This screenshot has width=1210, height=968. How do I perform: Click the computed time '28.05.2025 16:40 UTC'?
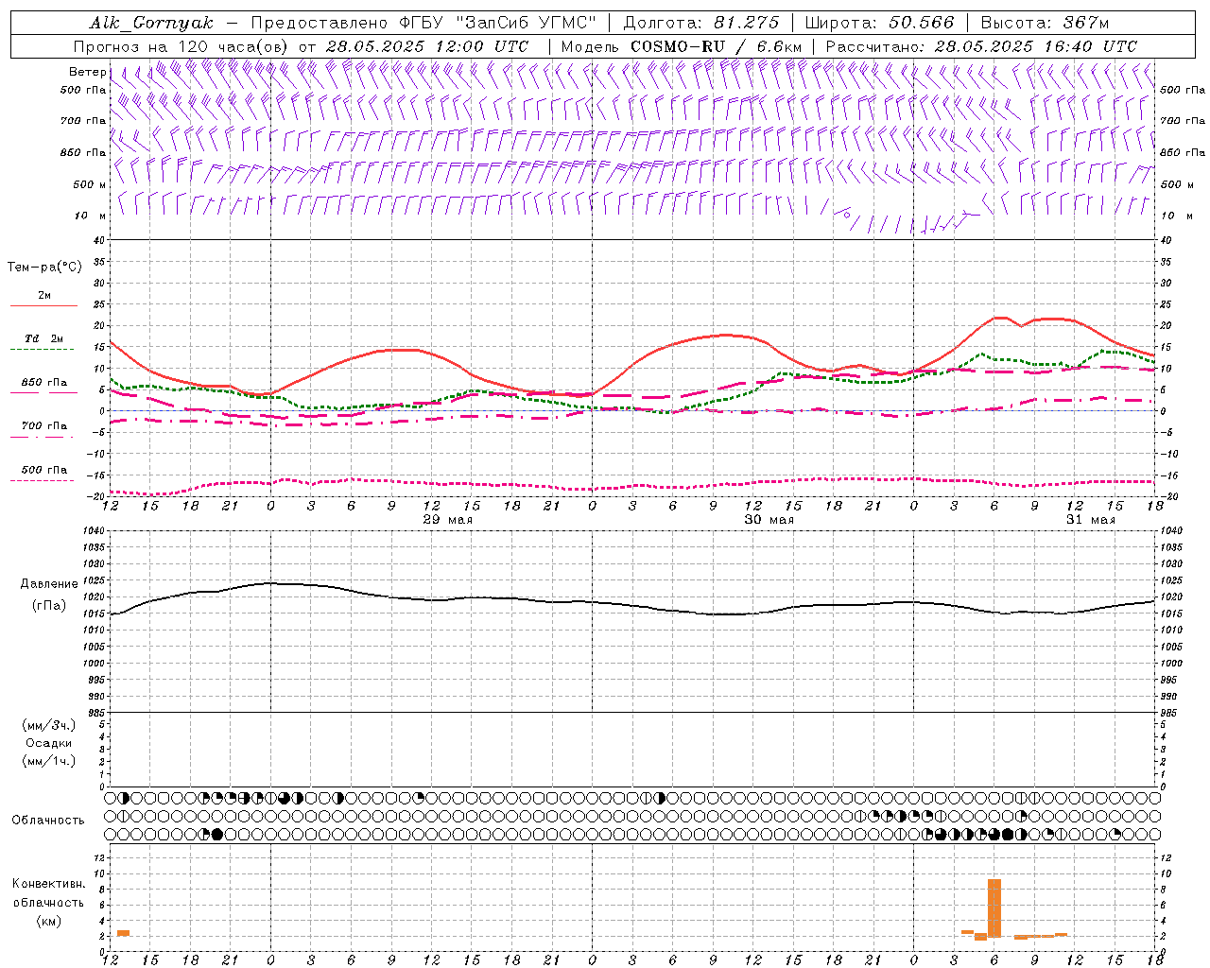coord(1035,46)
